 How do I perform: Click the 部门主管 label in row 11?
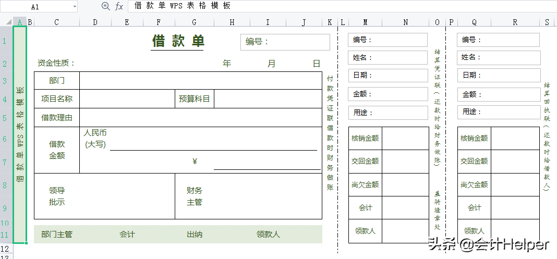[x=57, y=234]
